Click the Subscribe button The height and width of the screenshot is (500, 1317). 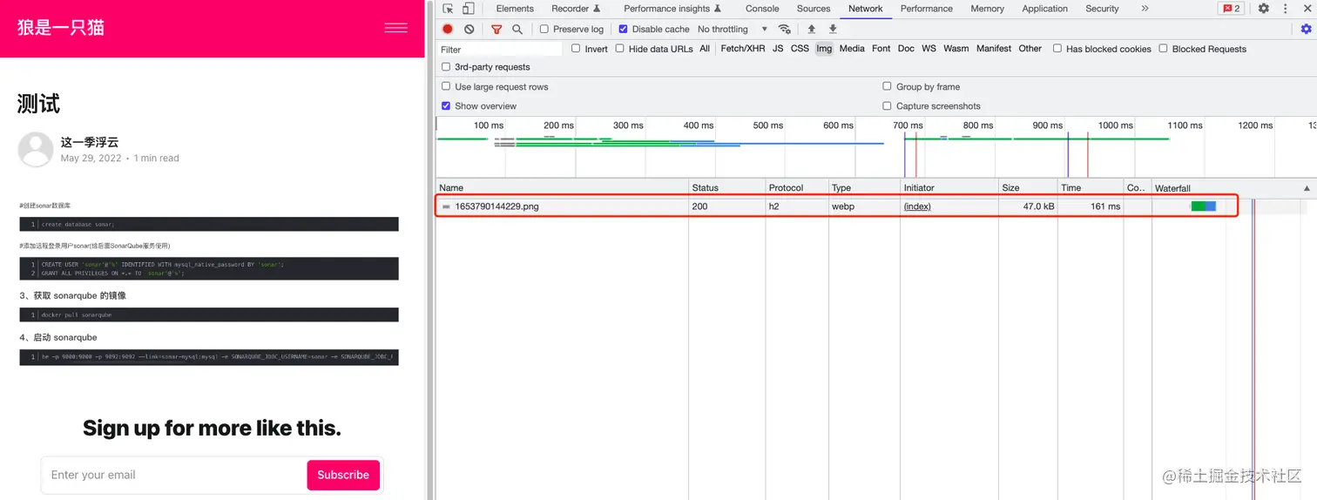click(343, 475)
